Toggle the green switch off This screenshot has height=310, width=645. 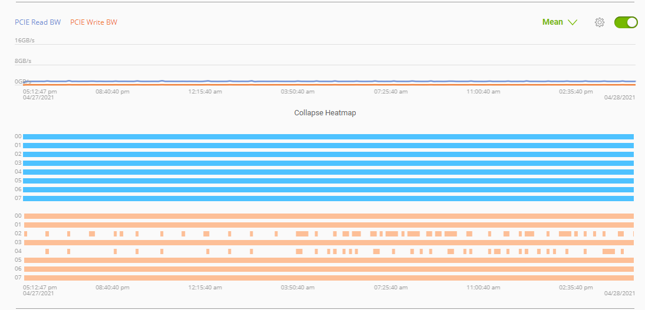pos(626,22)
